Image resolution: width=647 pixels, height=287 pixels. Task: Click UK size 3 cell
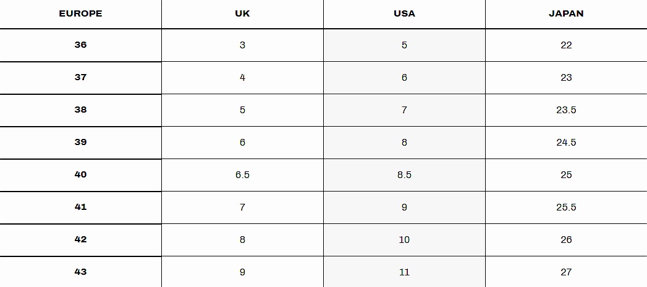click(242, 45)
